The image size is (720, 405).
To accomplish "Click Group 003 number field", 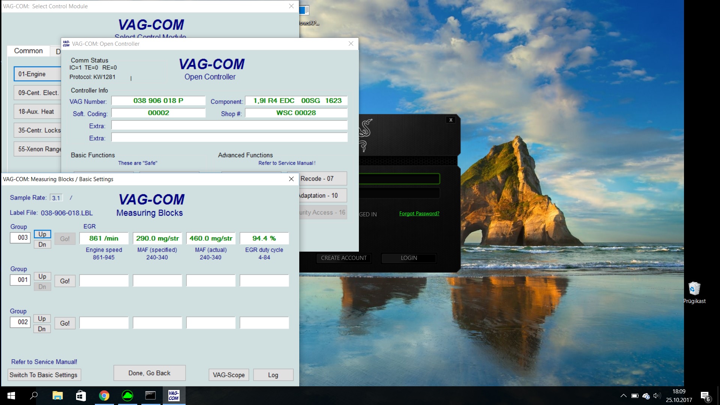I will pyautogui.click(x=20, y=237).
